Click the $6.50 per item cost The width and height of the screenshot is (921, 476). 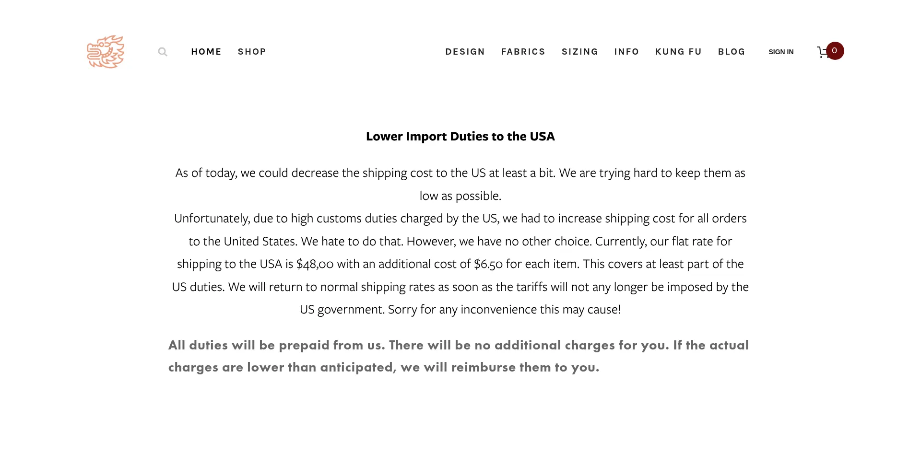point(488,264)
